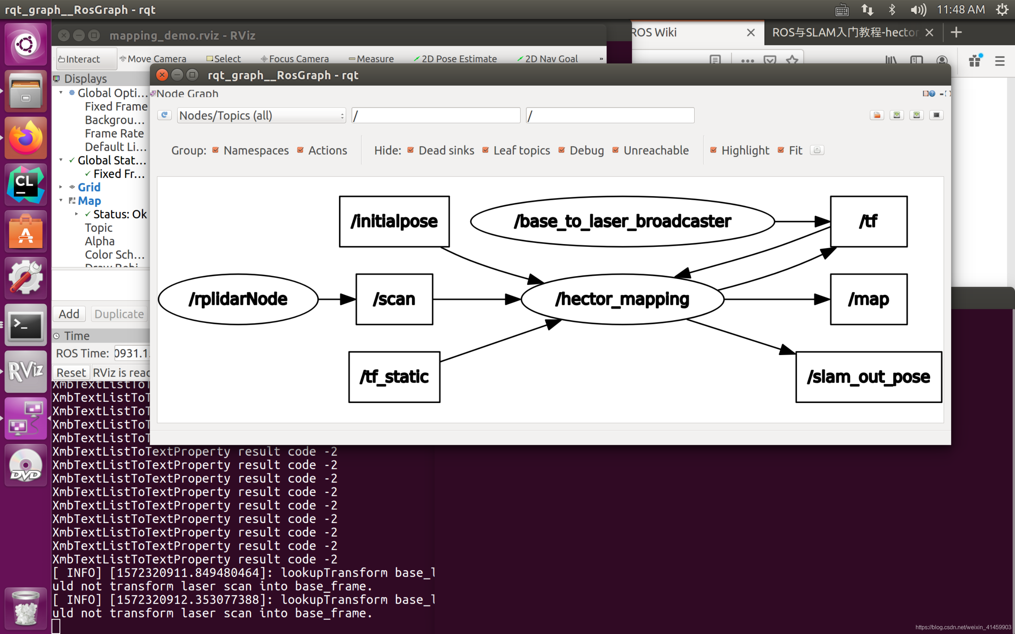Uncheck the Namespaces group checkbox
The height and width of the screenshot is (634, 1015).
pos(216,150)
